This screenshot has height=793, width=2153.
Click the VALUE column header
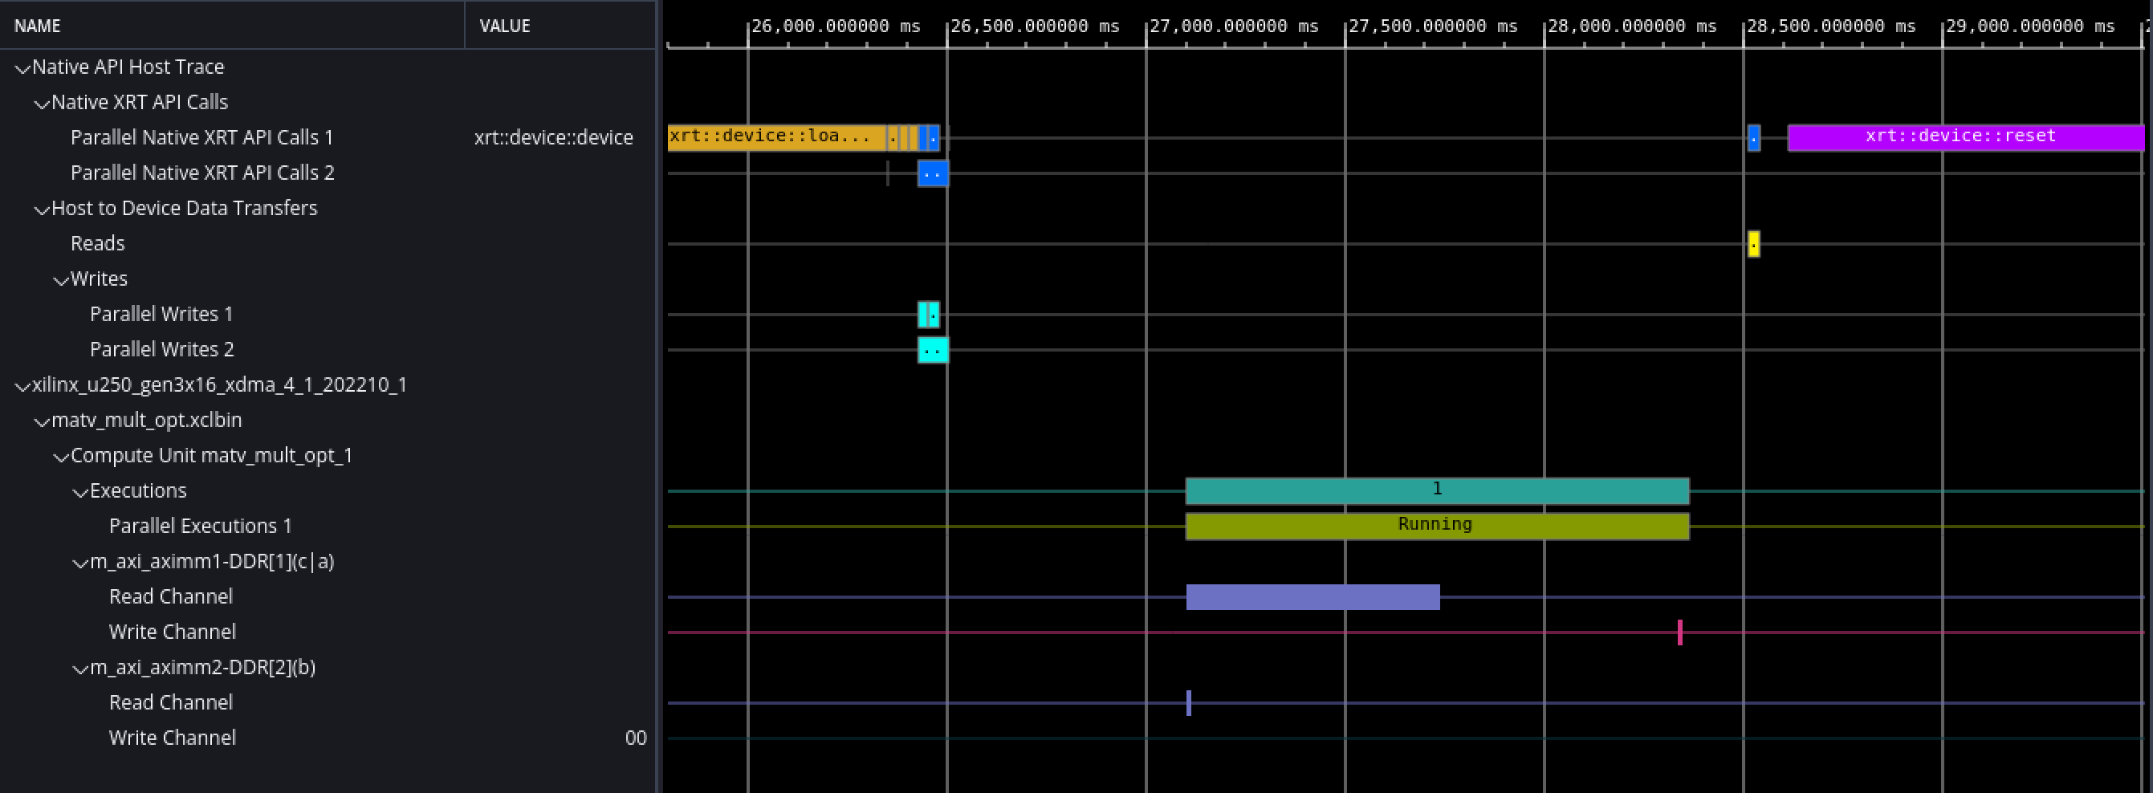pos(560,25)
